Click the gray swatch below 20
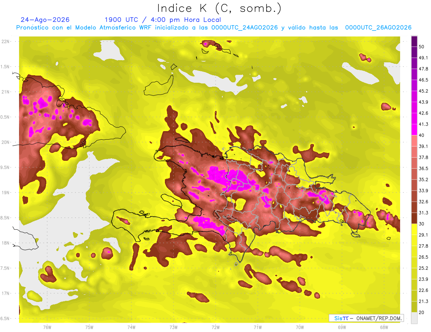The image size is (431, 332). coord(414,318)
